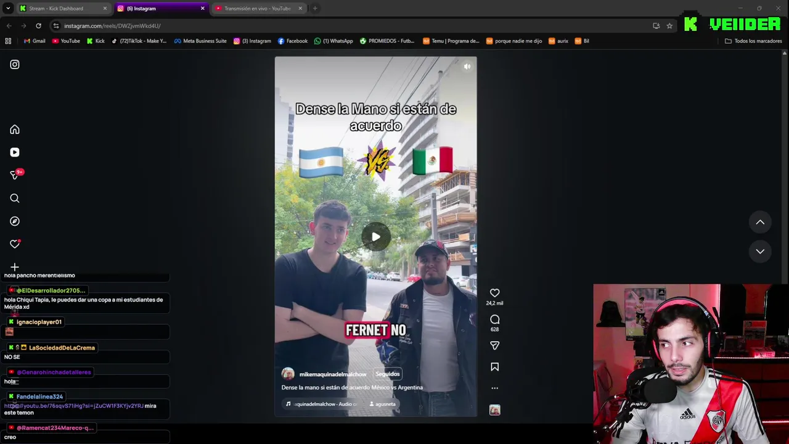The image size is (789, 444).
Task: Open Gmail bookmark
Action: point(35,41)
